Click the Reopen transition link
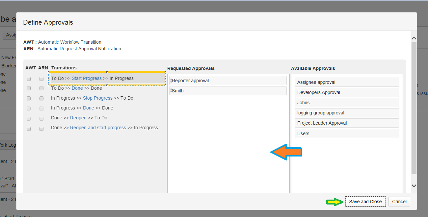 78,118
